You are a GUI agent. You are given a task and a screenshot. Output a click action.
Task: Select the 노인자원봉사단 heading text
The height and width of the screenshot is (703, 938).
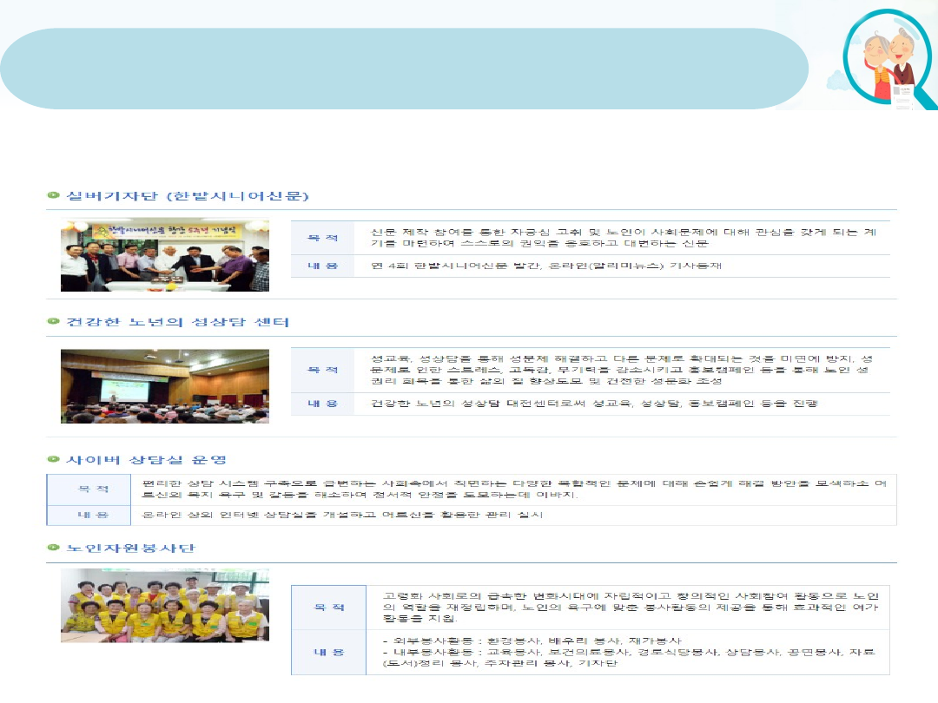[131, 548]
